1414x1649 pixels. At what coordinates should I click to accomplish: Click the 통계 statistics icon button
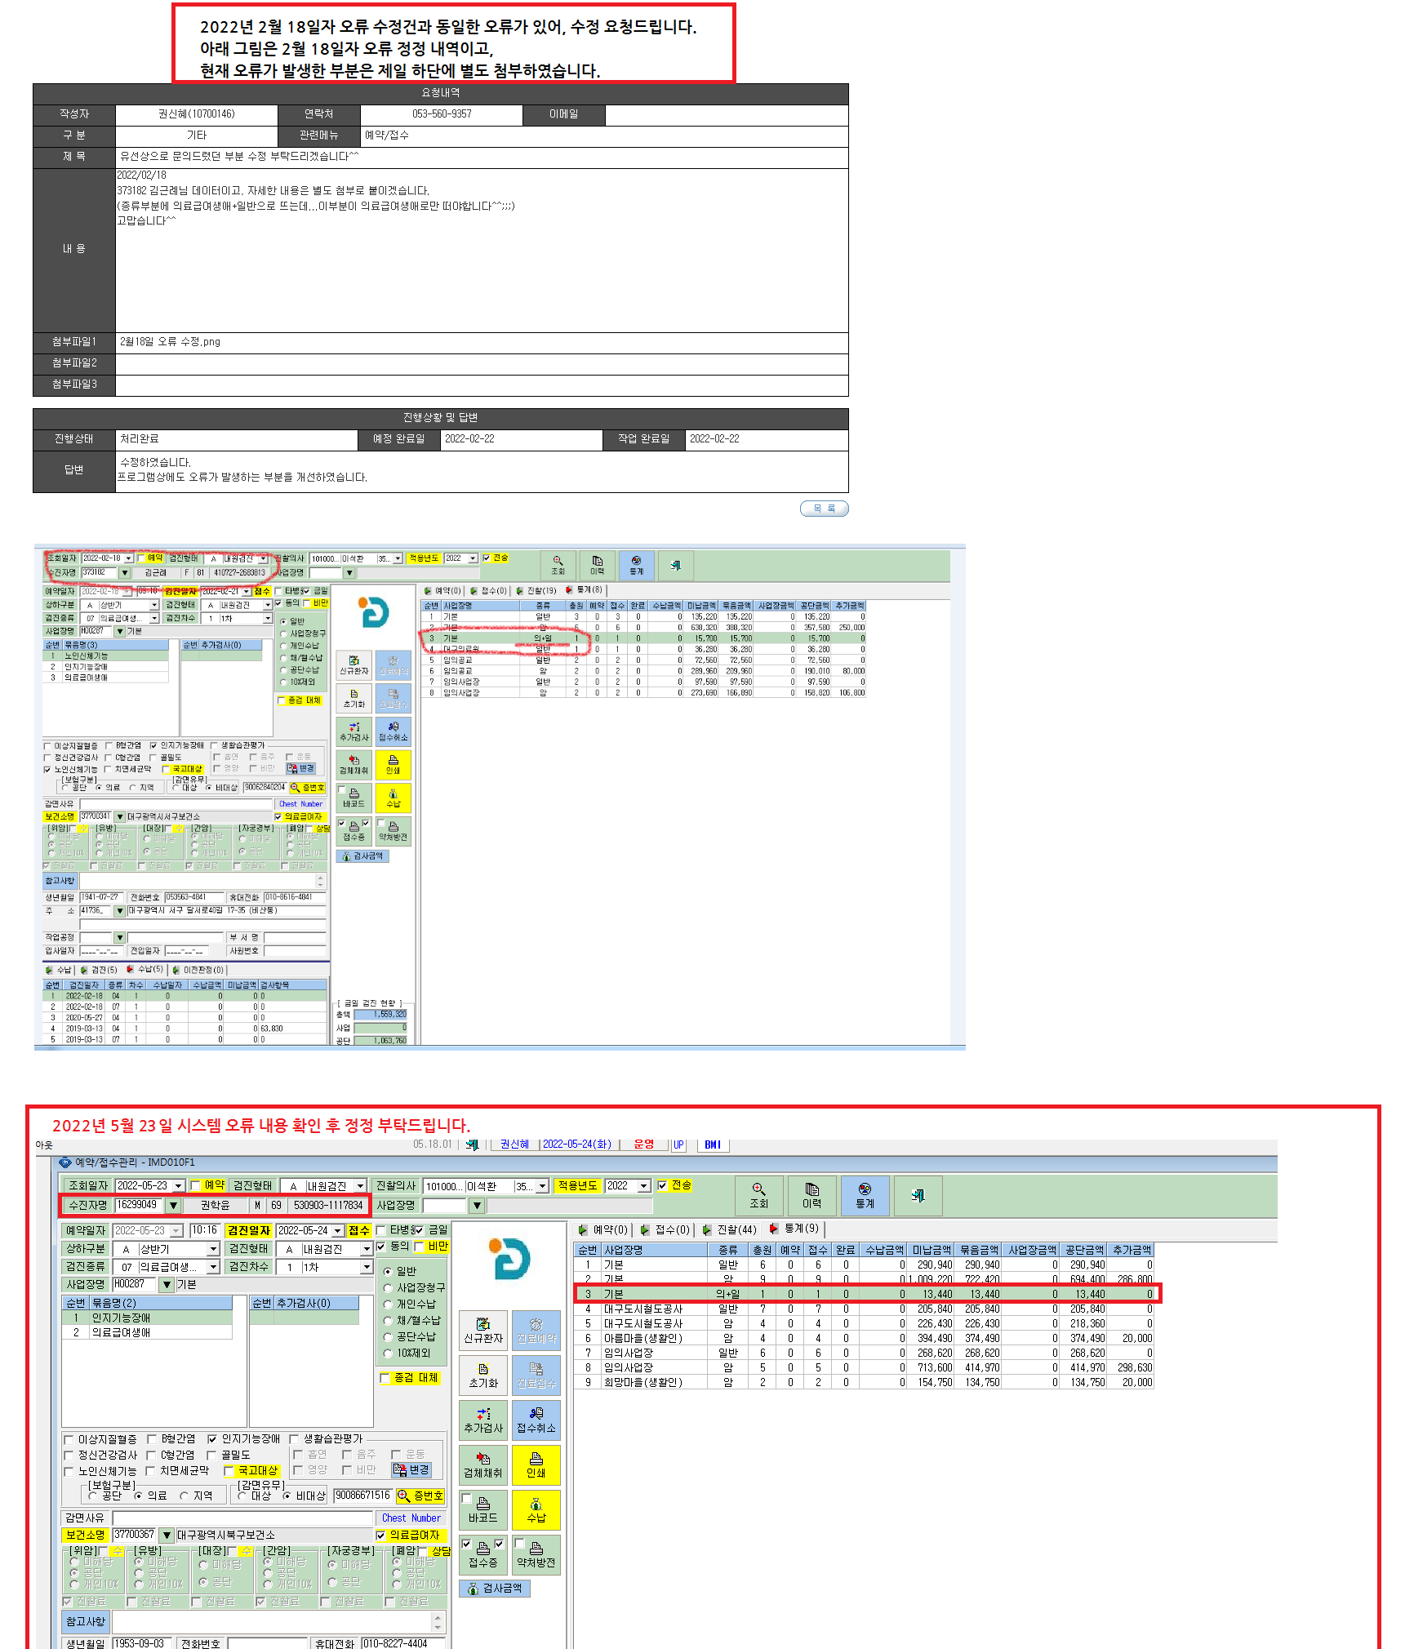[865, 1195]
